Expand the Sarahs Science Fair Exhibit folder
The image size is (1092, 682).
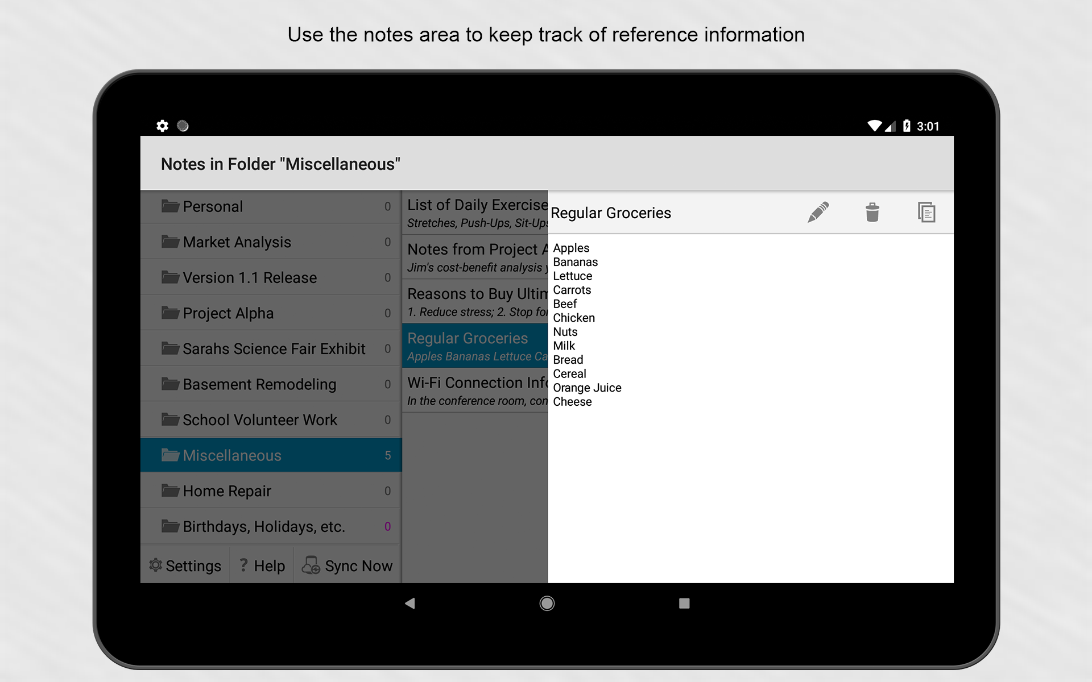point(273,348)
